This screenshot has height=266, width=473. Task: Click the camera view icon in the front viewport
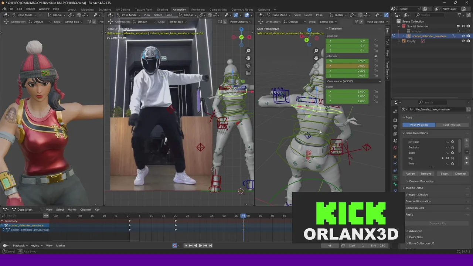pos(248,65)
